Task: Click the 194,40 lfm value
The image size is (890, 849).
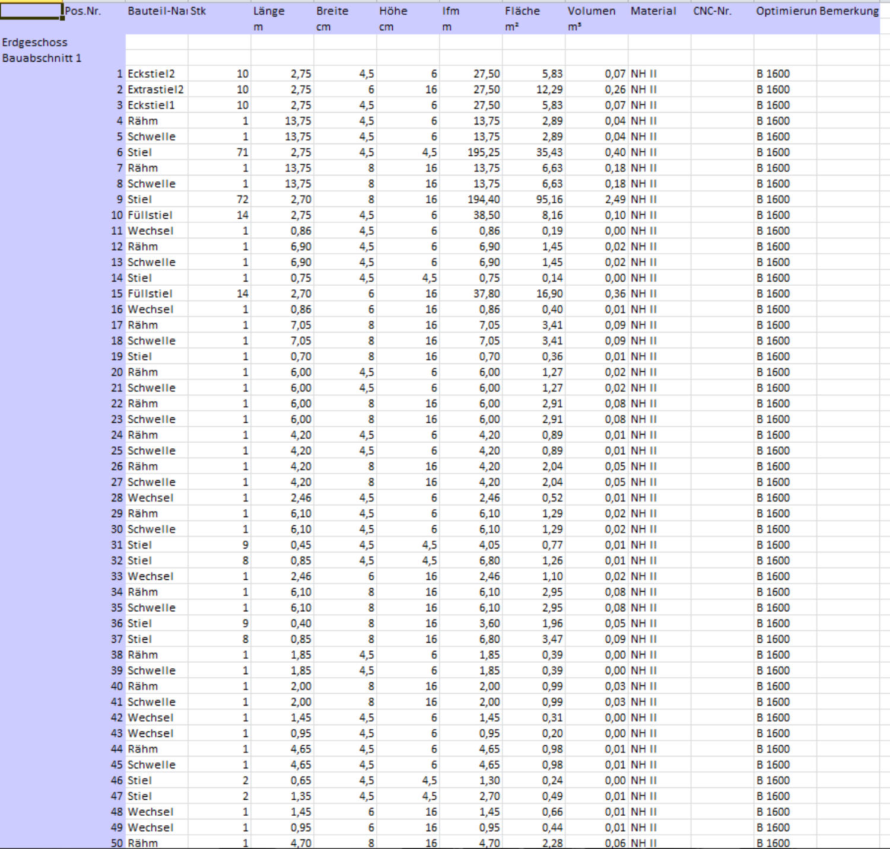Action: click(471, 199)
